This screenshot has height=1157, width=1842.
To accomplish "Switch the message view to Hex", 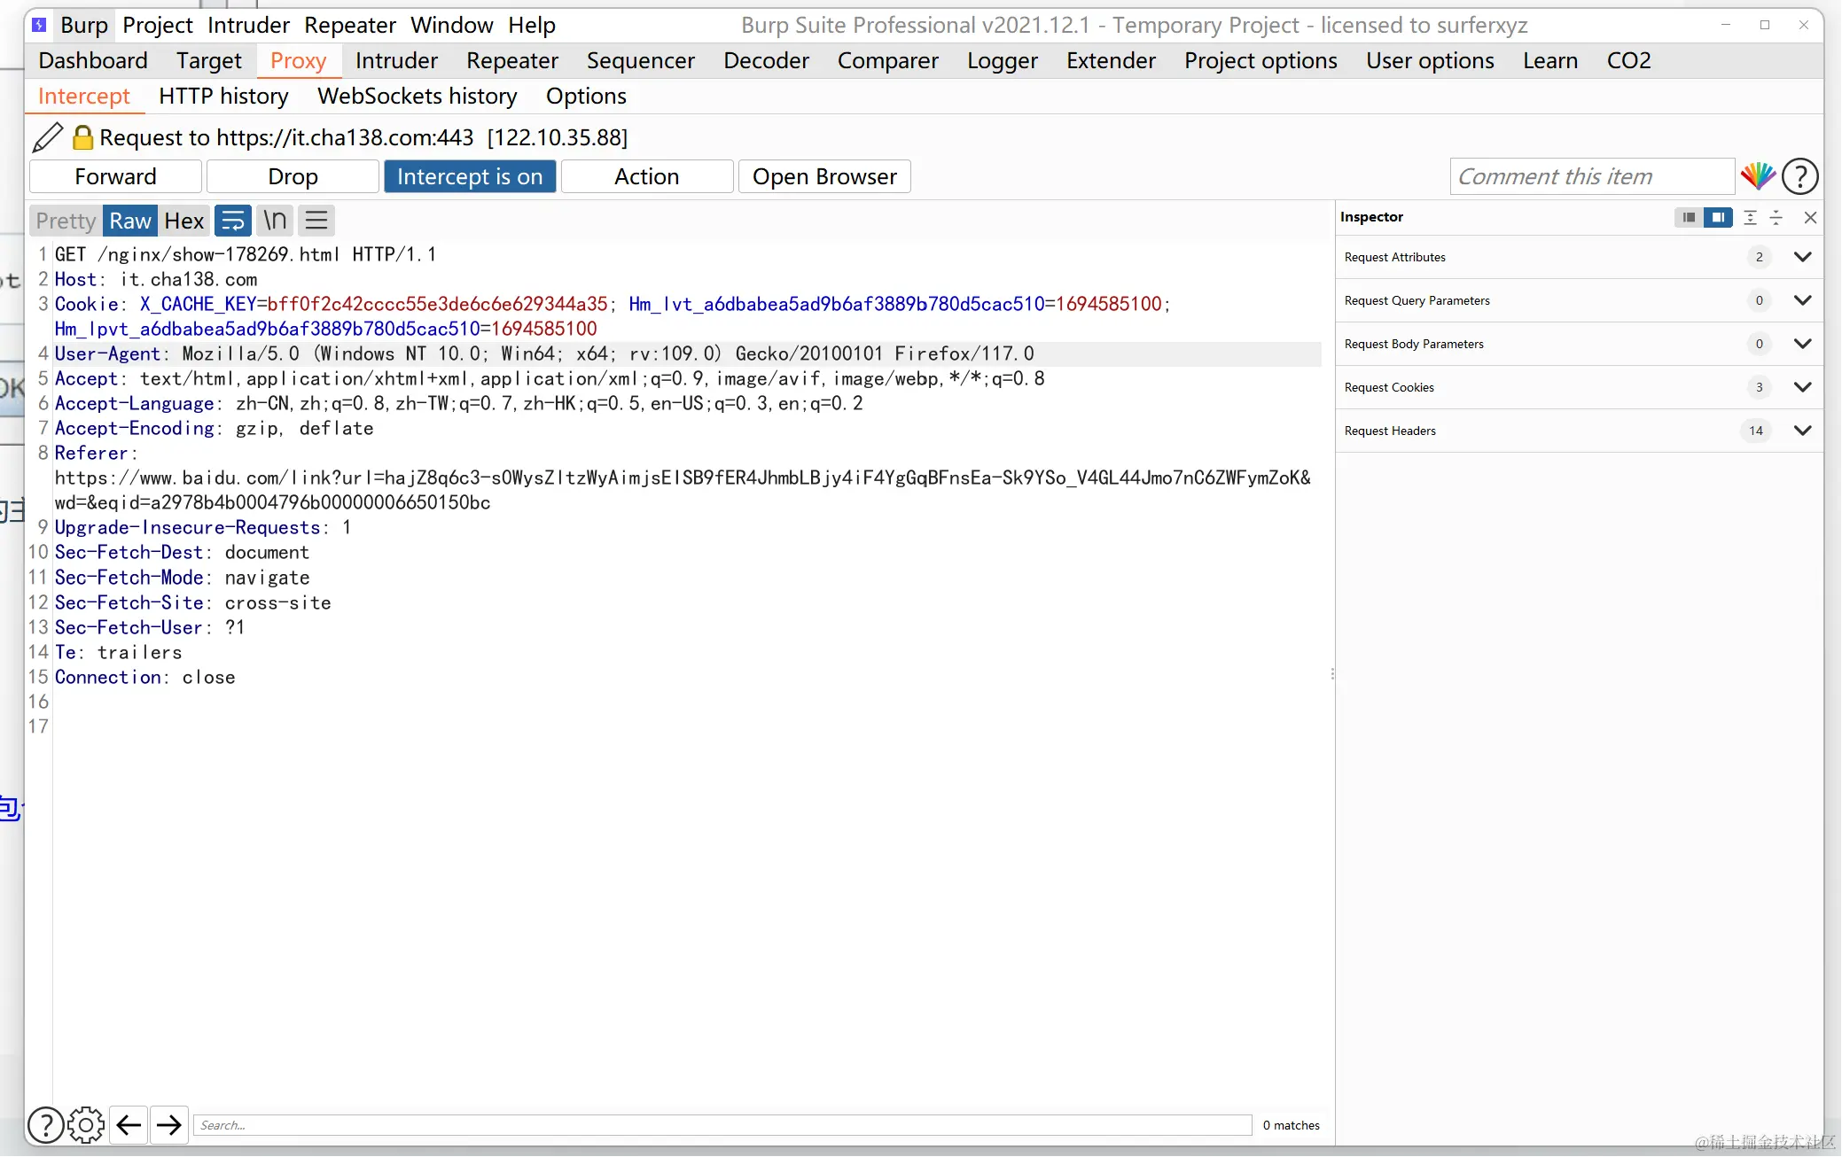I will [x=183, y=221].
